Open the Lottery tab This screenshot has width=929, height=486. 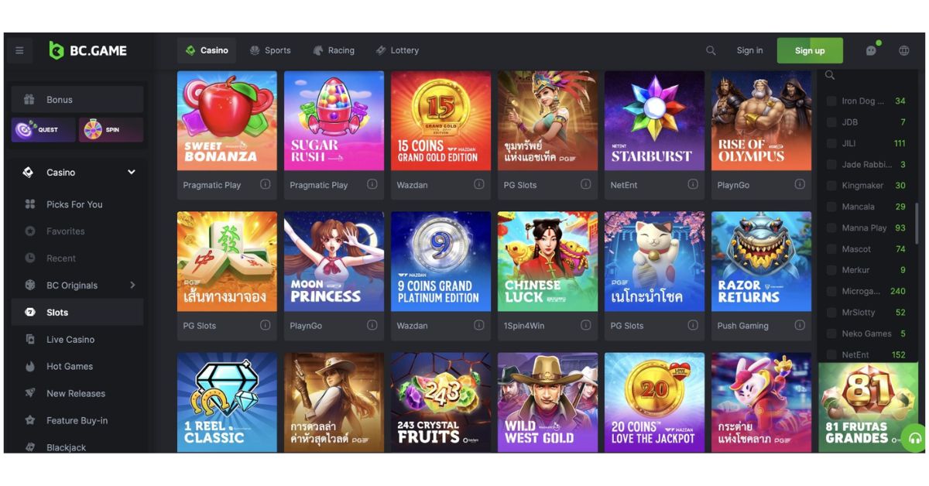[x=397, y=50]
